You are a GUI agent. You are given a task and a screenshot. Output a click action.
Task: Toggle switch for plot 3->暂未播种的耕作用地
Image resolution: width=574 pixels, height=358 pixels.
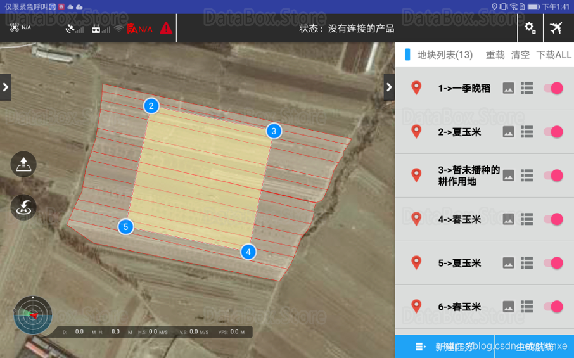click(553, 176)
